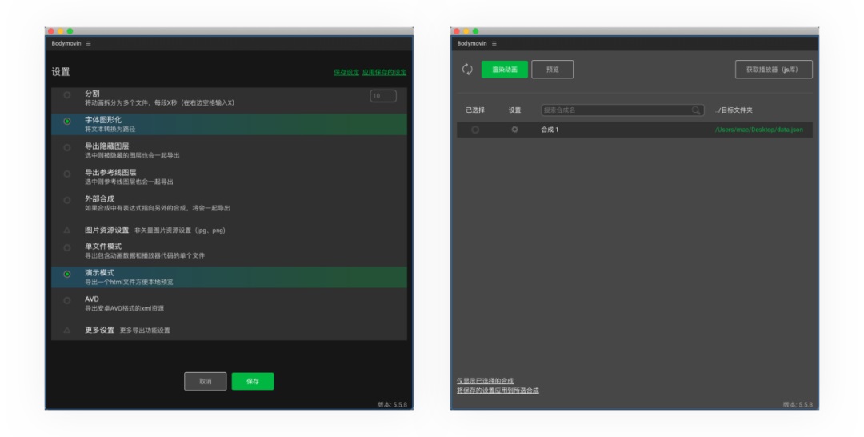Image resolution: width=864 pixels, height=437 pixels.
Task: Enable 导出参考线图层 option
Action: 67,174
